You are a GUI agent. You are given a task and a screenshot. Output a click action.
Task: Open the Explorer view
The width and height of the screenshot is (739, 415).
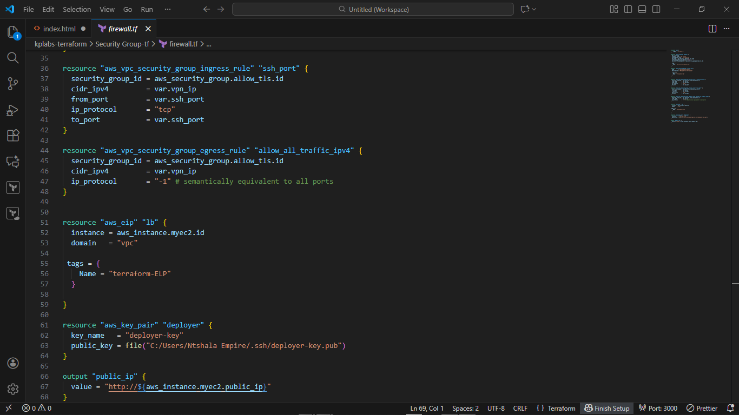tap(13, 32)
